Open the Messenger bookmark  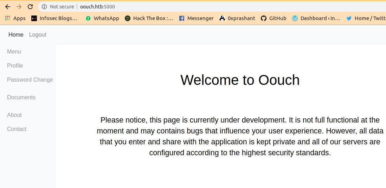click(x=196, y=18)
